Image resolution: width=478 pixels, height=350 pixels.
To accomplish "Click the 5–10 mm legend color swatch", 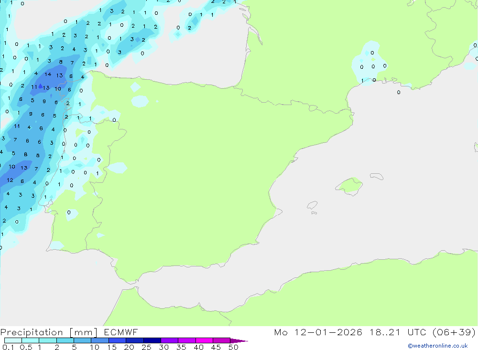I will tap(83, 340).
